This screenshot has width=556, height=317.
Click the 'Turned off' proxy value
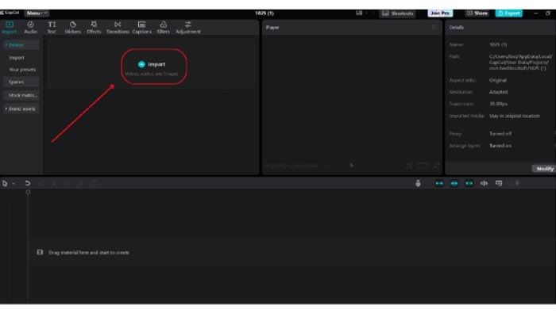(500, 134)
